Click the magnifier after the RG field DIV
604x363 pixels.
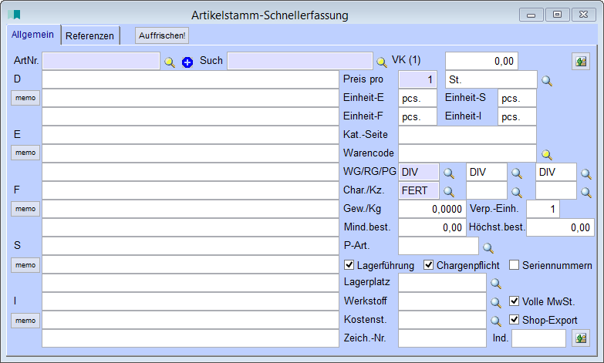517,173
